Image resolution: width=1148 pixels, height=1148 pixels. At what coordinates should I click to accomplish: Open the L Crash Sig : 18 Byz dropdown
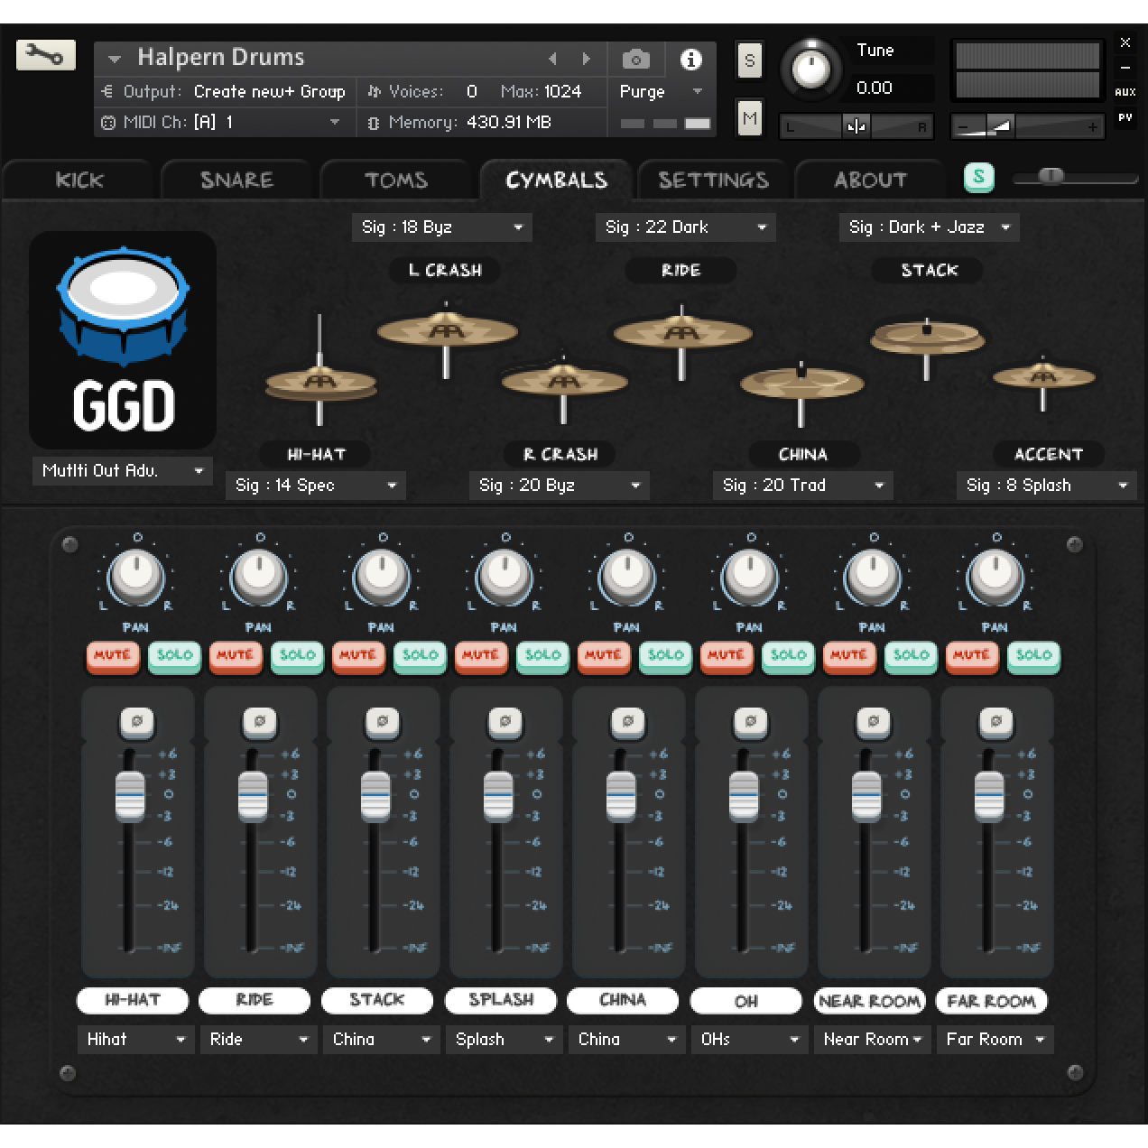tap(441, 227)
